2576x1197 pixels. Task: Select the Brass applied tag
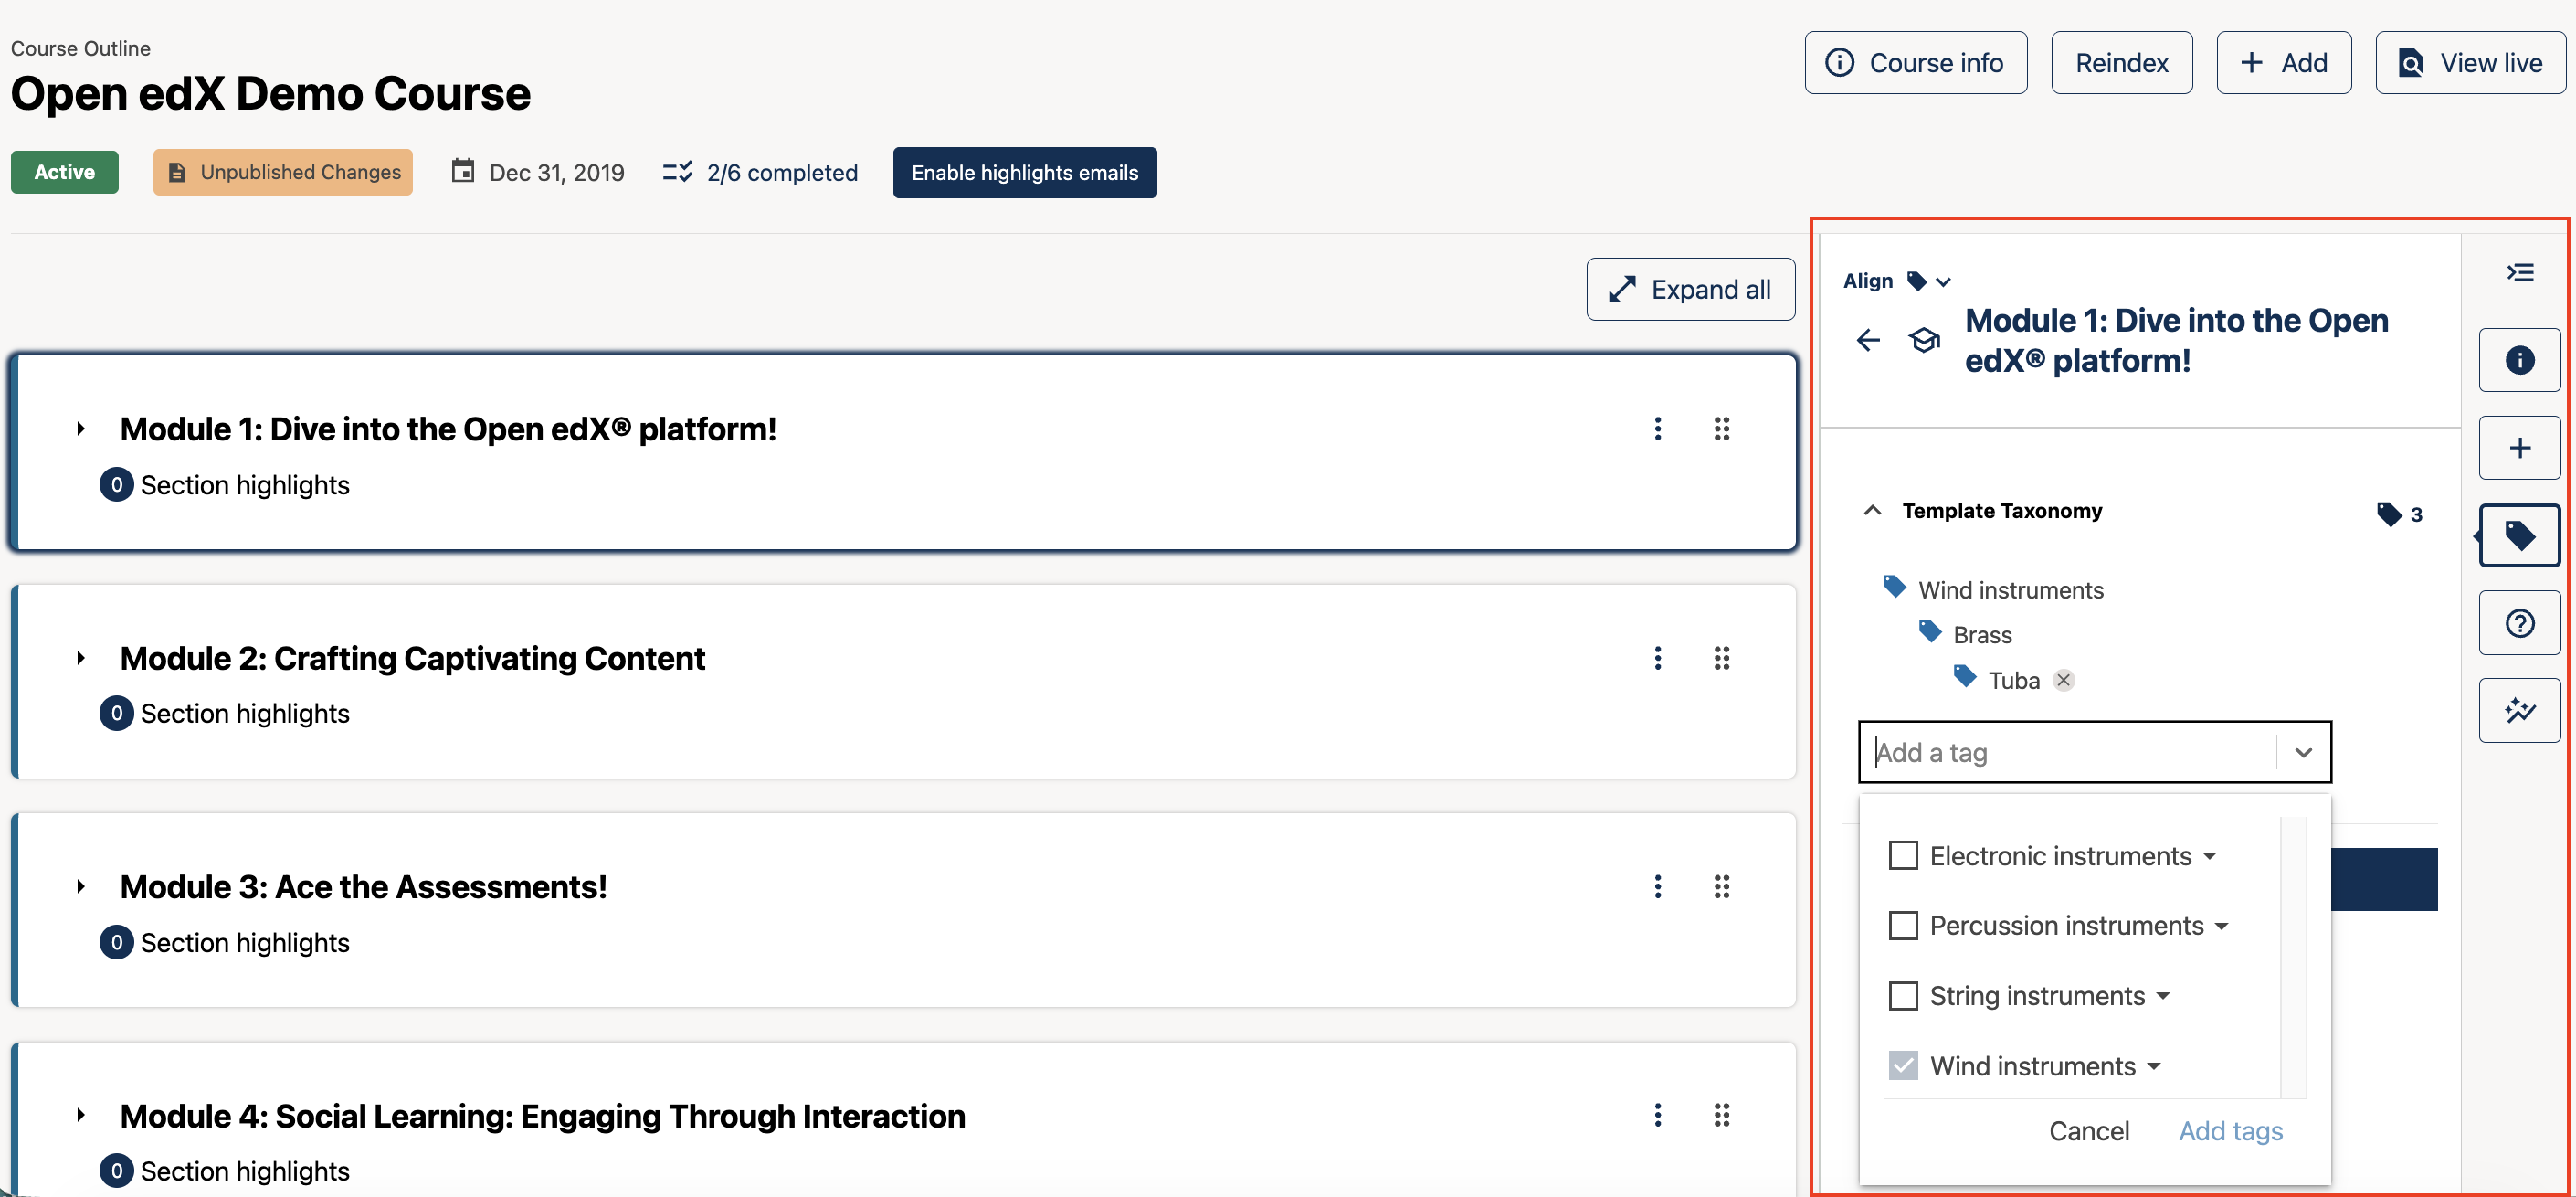1982,635
